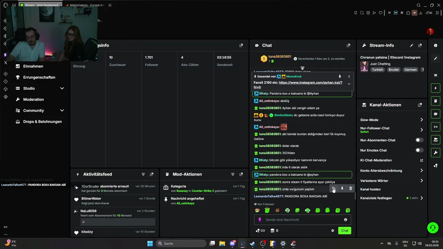Open Drops & Belohnungen in sidebar

[x=42, y=121]
